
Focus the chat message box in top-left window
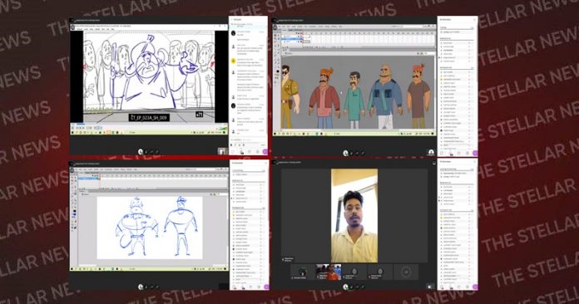(248, 140)
